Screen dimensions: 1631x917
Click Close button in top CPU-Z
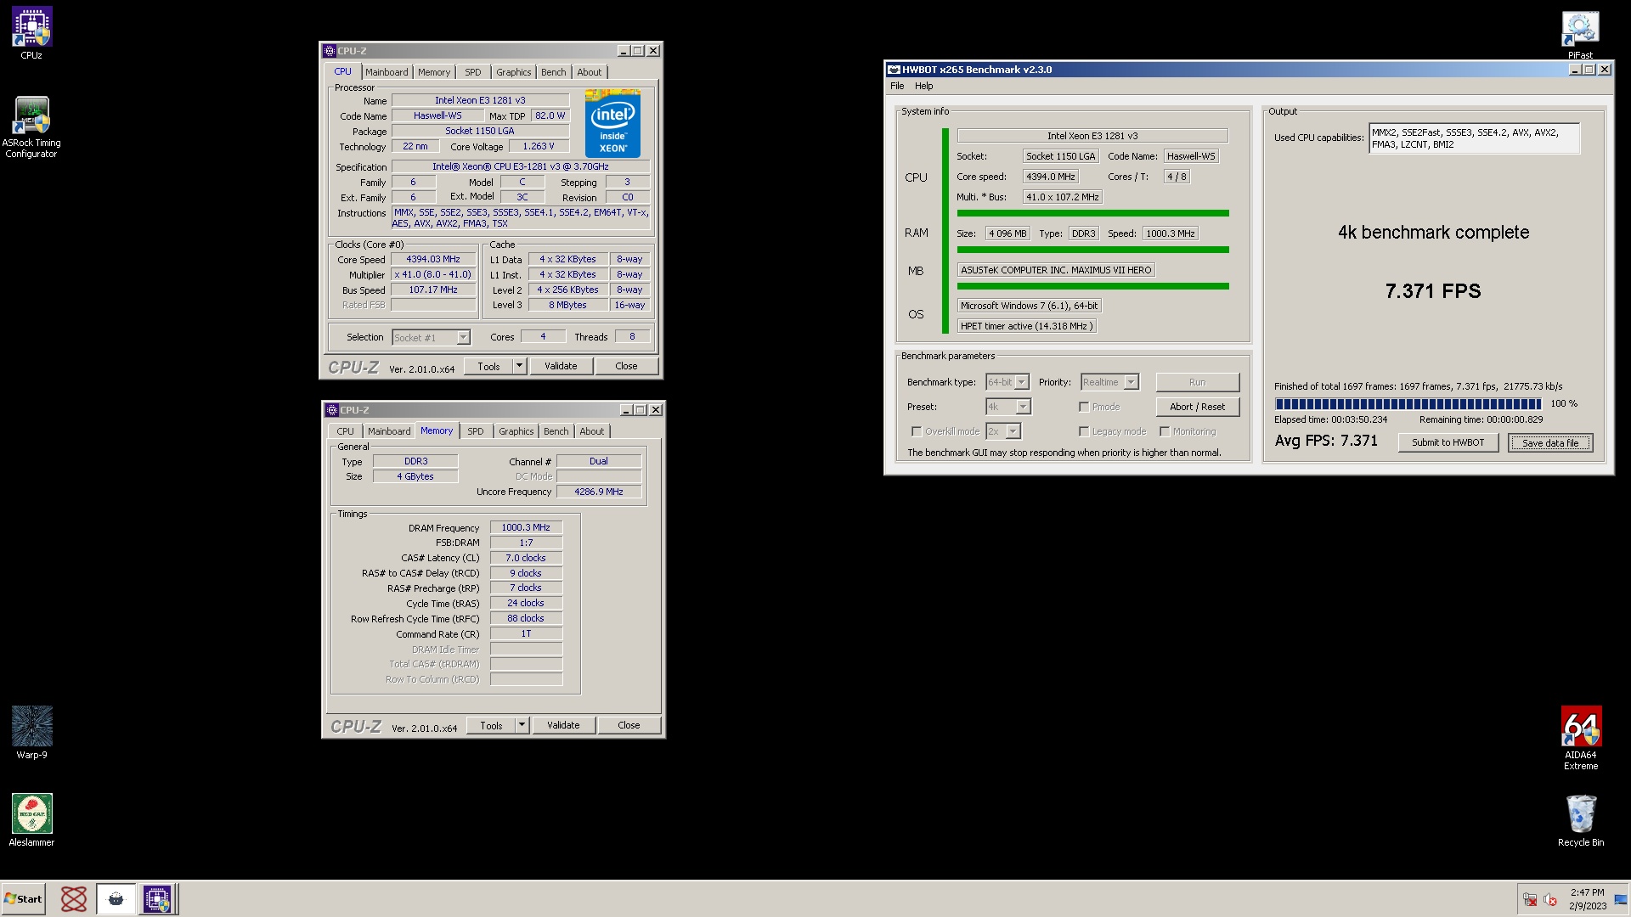(x=626, y=366)
